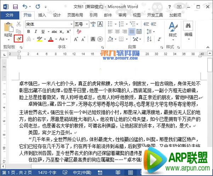Click the spelling check status icon
This screenshot has width=213, height=176.
pyautogui.click(x=65, y=172)
